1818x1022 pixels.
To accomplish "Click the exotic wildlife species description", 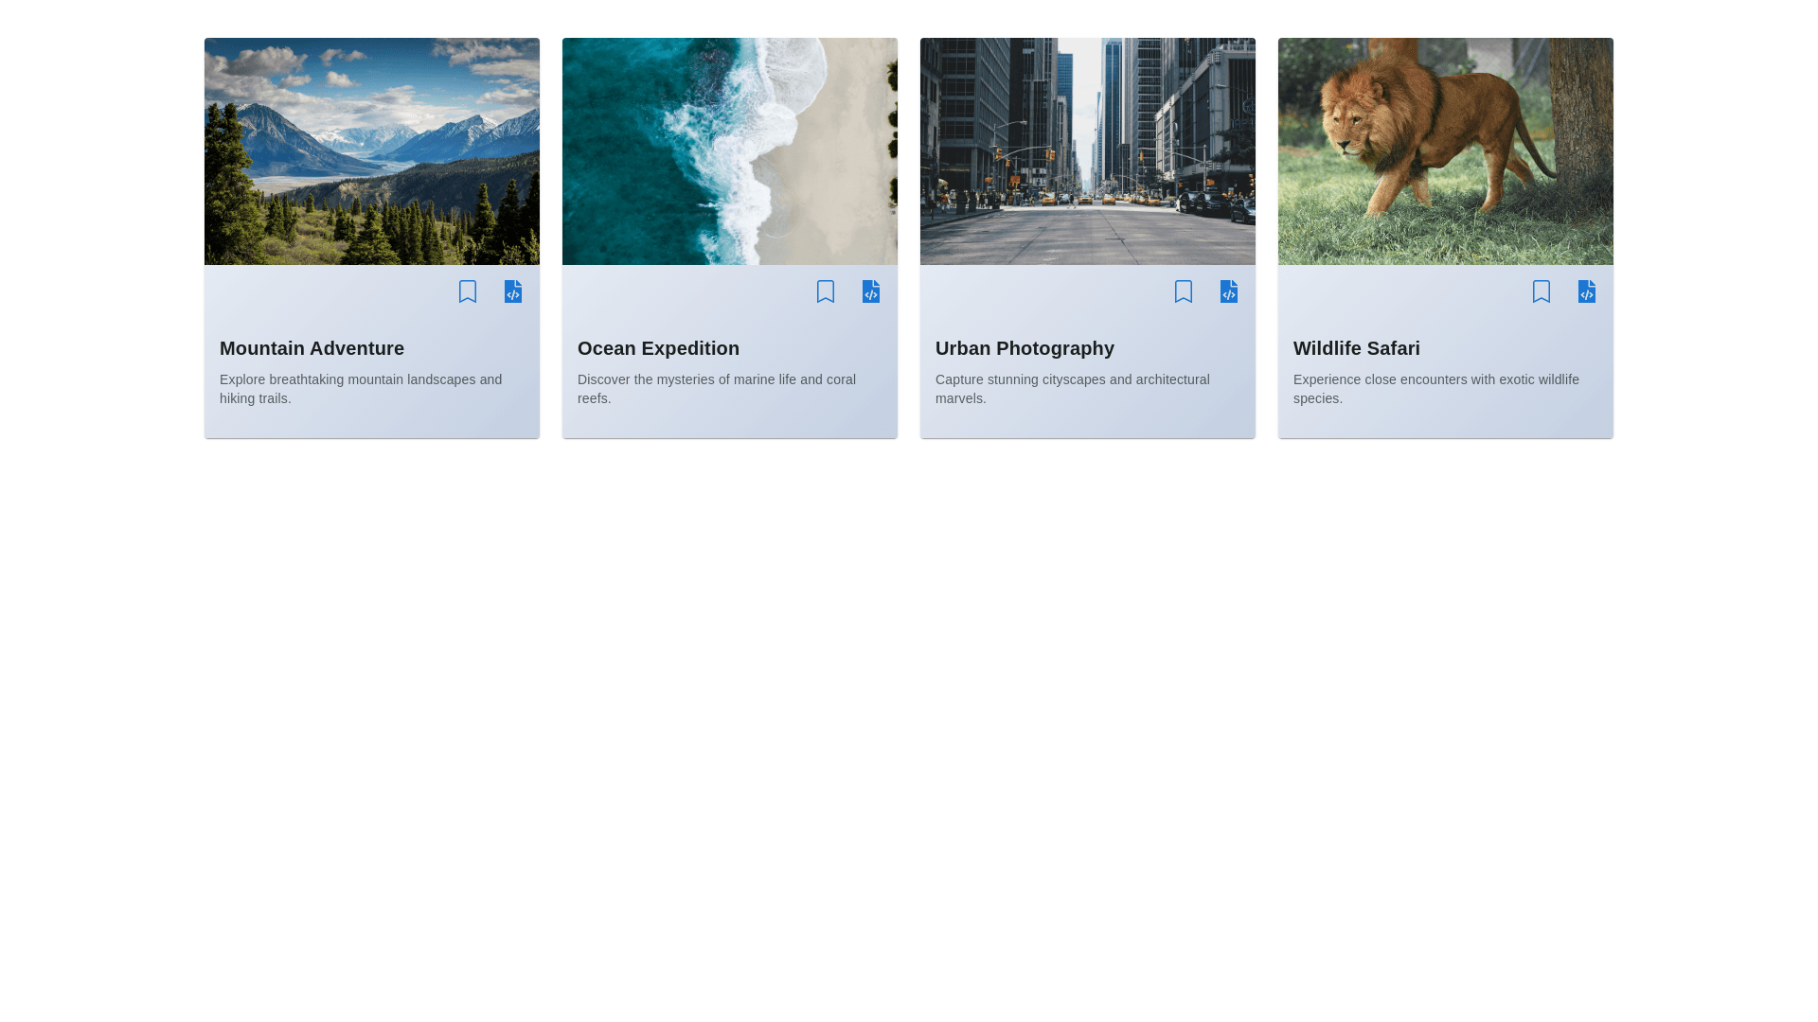I will [1435, 389].
